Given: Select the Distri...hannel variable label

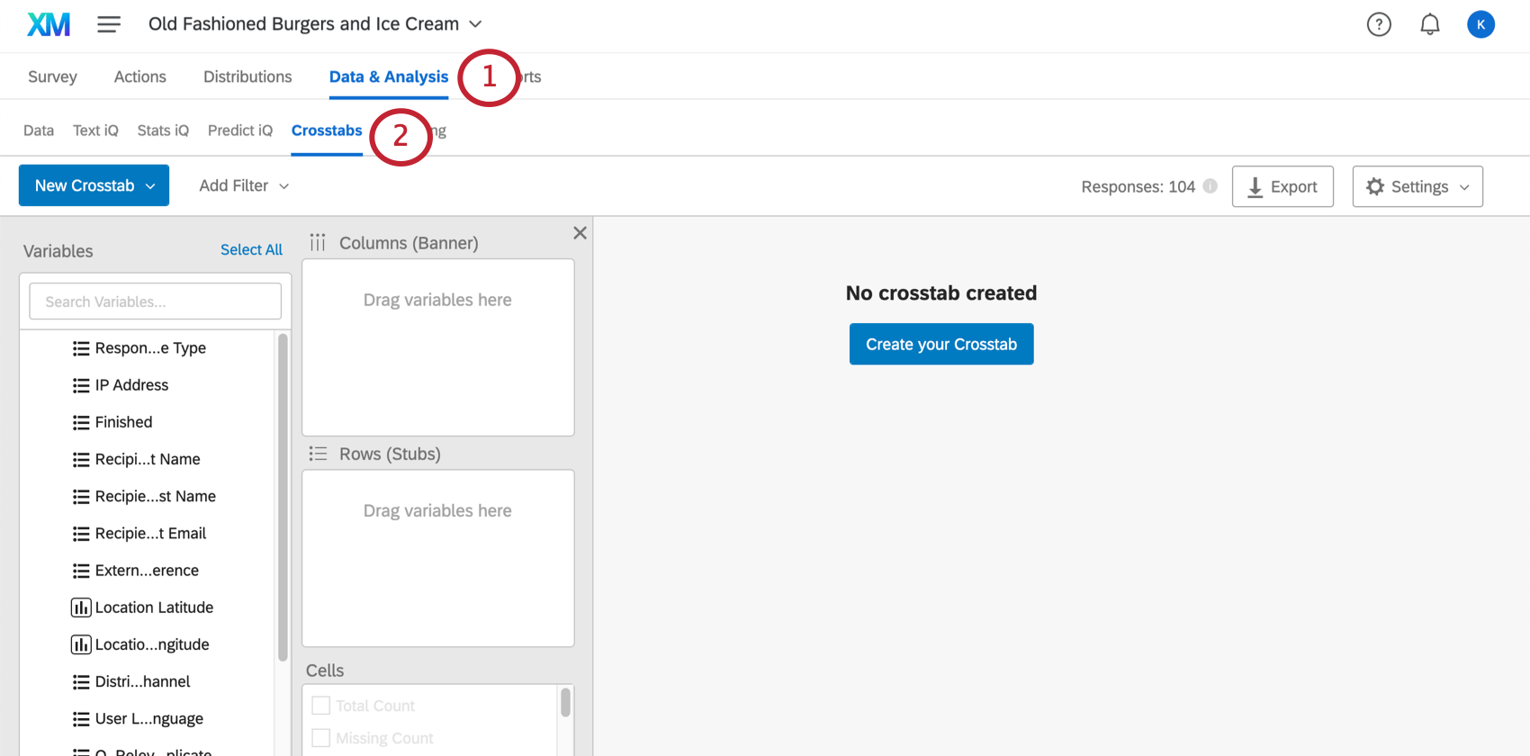Looking at the screenshot, I should point(142,682).
